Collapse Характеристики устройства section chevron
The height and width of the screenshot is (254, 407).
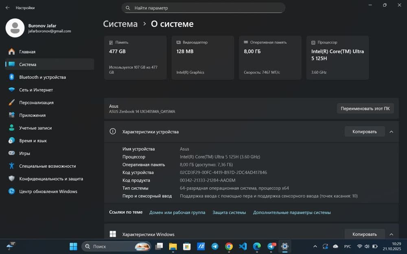coord(392,132)
